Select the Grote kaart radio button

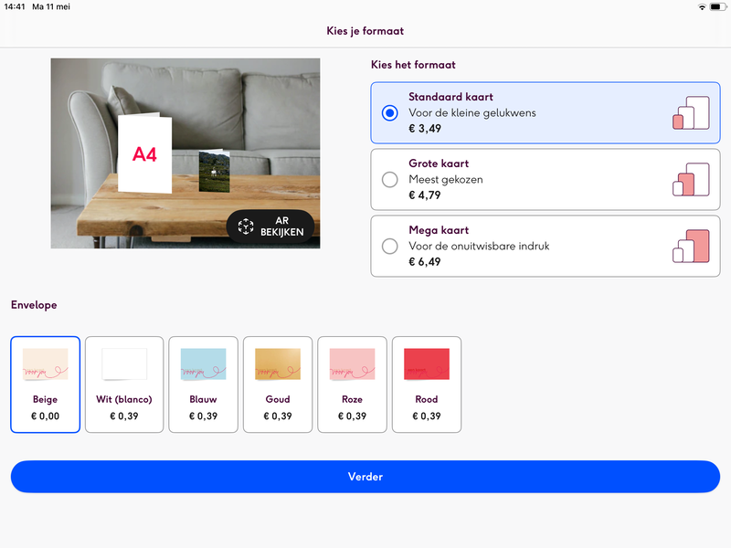pyautogui.click(x=390, y=179)
